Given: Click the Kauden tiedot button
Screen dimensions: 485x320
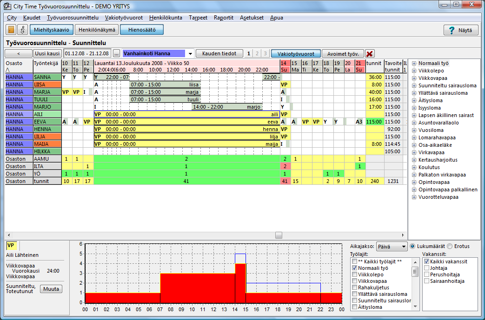Looking at the screenshot, I should (219, 53).
